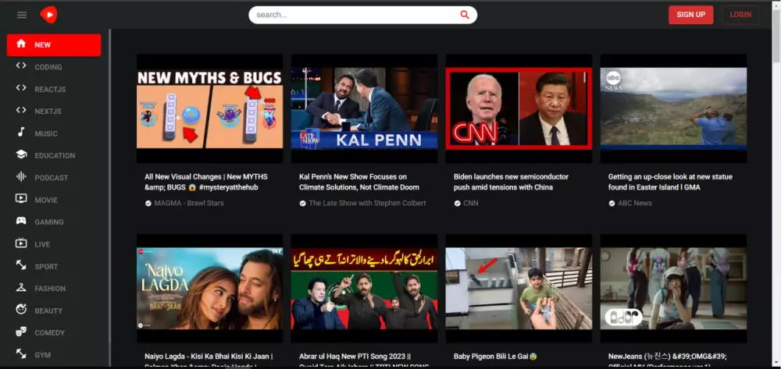Viewport: 781px width, 369px height.
Task: Click the Movie screen icon
Action: [21, 199]
